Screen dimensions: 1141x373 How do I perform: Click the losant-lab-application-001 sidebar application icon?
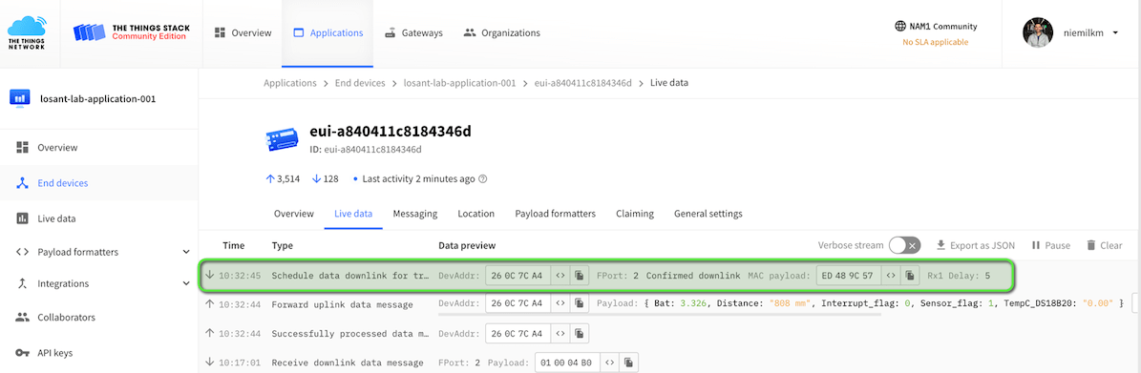point(20,98)
